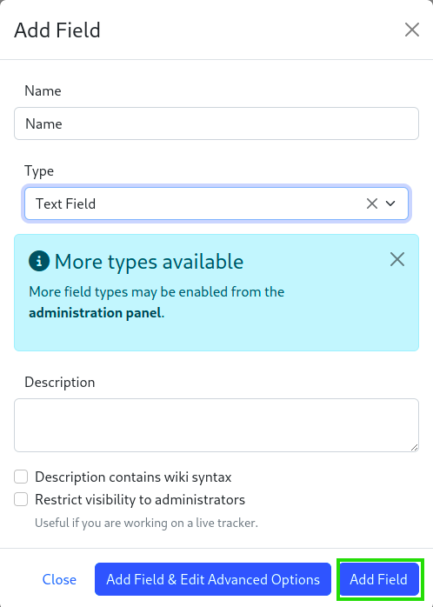433x607 pixels.
Task: Click the Description textarea resize grip
Action: coord(414,447)
